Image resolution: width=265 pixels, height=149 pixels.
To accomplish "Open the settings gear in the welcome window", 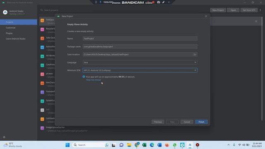I will click(x=4, y=137).
